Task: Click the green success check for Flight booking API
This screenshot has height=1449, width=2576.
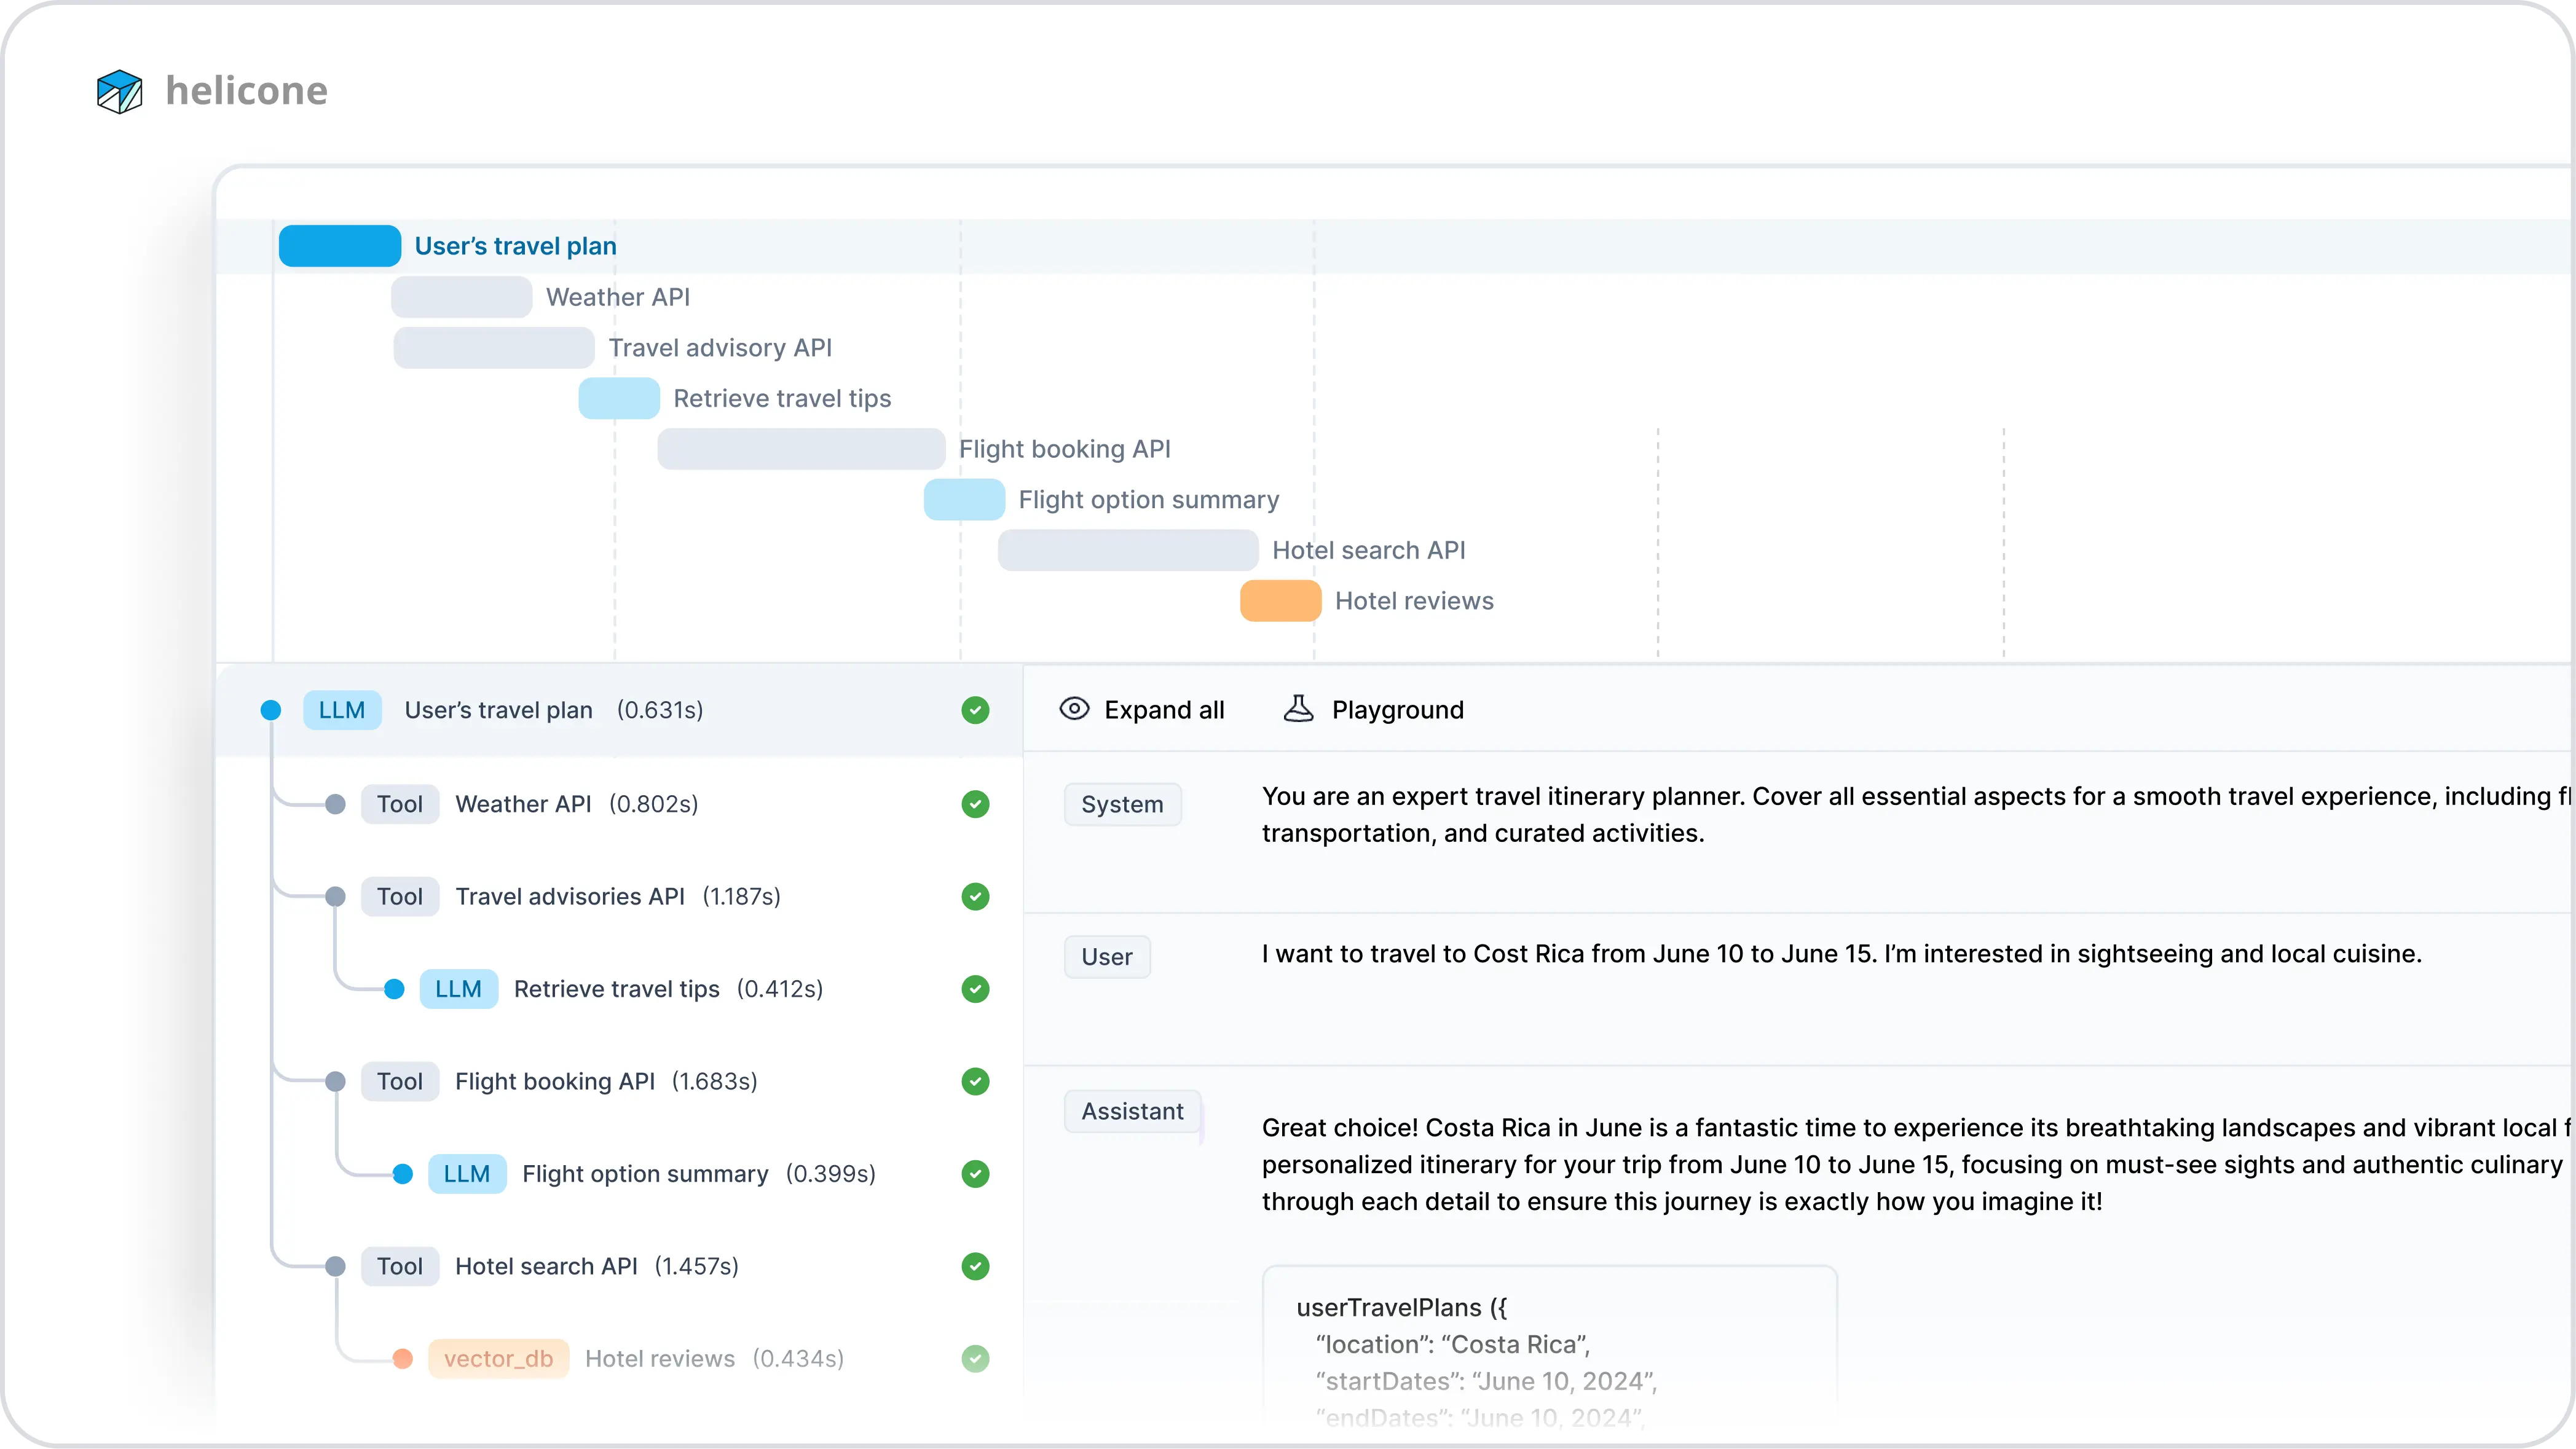Action: tap(975, 1082)
